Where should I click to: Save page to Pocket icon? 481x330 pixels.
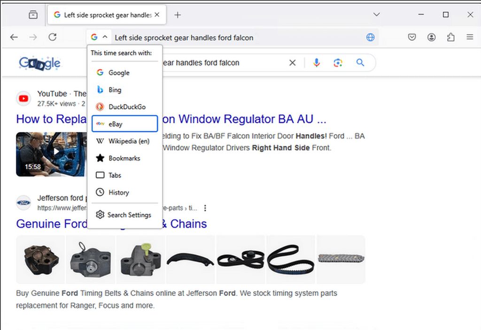click(x=412, y=37)
